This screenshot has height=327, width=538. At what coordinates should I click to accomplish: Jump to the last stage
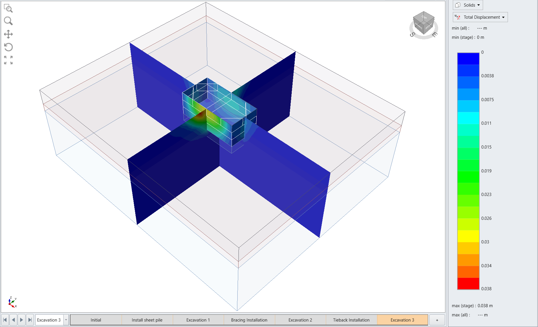pyautogui.click(x=30, y=320)
